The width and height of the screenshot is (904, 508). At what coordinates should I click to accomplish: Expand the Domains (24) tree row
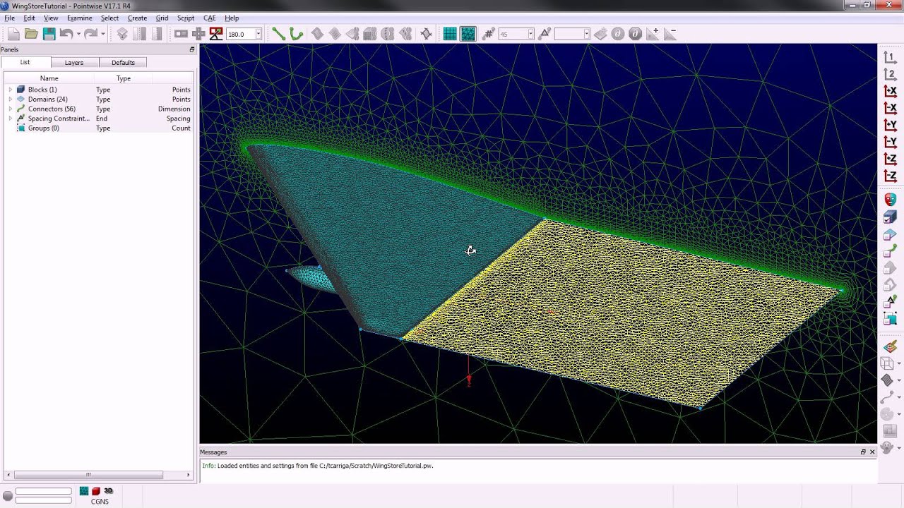10,99
